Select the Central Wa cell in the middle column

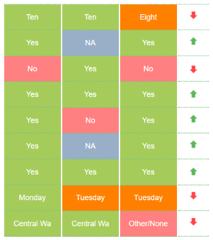pyautogui.click(x=91, y=224)
